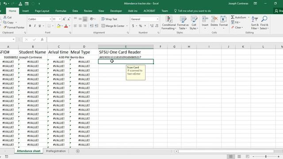283x159 pixels.
Task: Increase decimal places
Action: [152, 26]
